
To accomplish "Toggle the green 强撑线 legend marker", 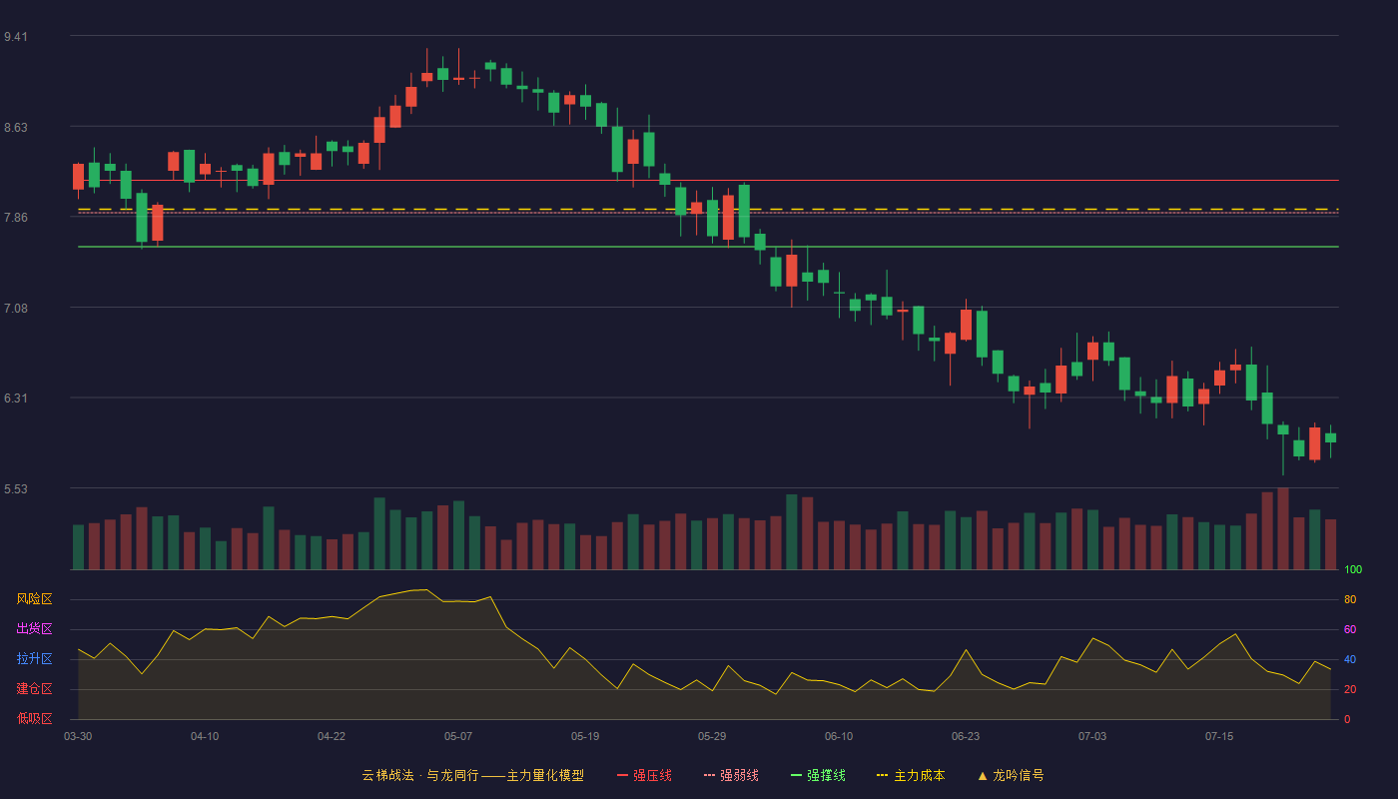I will click(x=796, y=775).
